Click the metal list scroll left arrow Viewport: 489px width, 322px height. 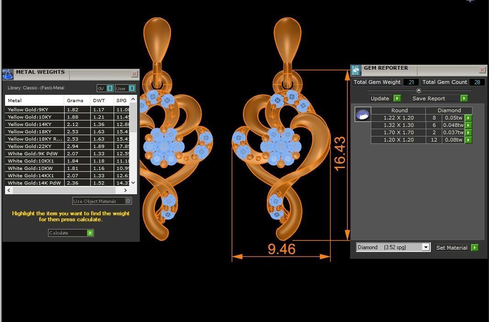9,190
